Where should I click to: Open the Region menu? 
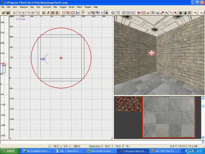click(63, 7)
